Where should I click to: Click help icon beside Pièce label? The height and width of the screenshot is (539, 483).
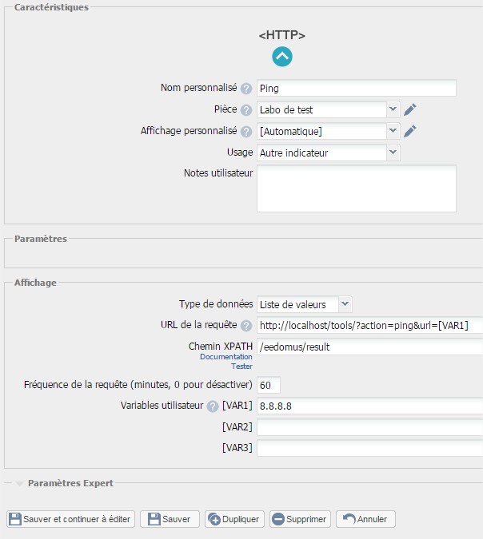(x=245, y=110)
